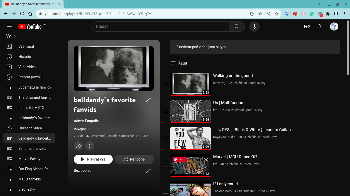Open Přehrát později in sidebar

click(x=29, y=77)
